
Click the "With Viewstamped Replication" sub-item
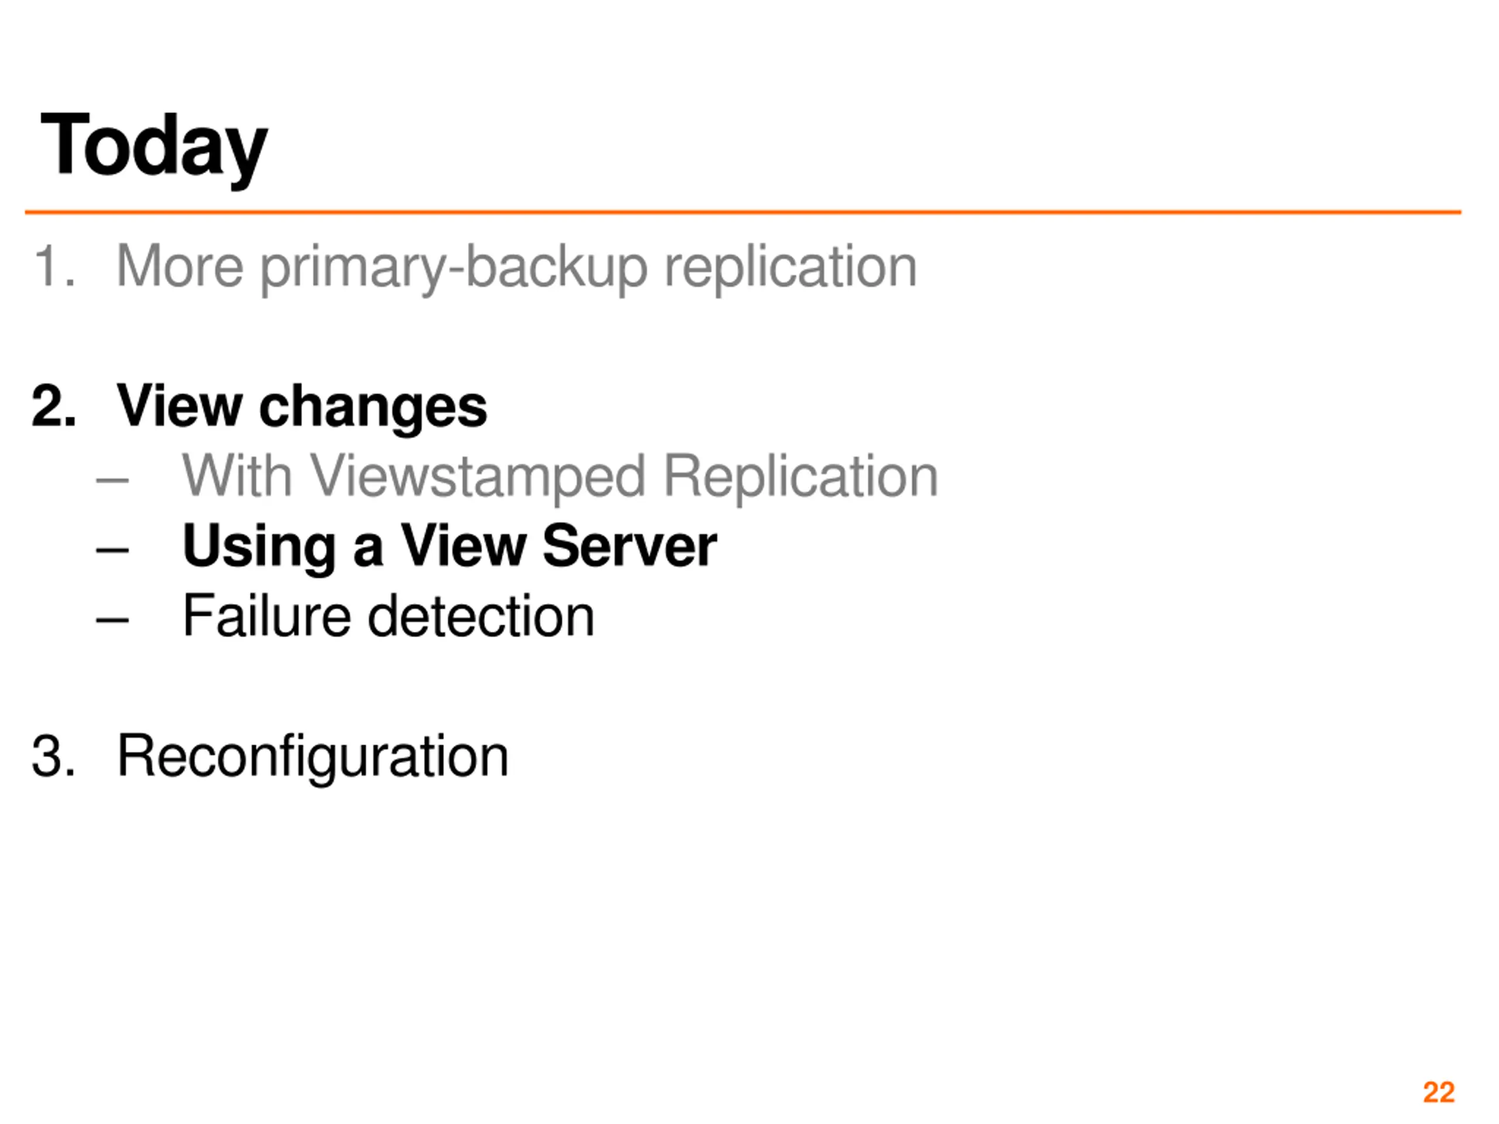click(x=560, y=478)
